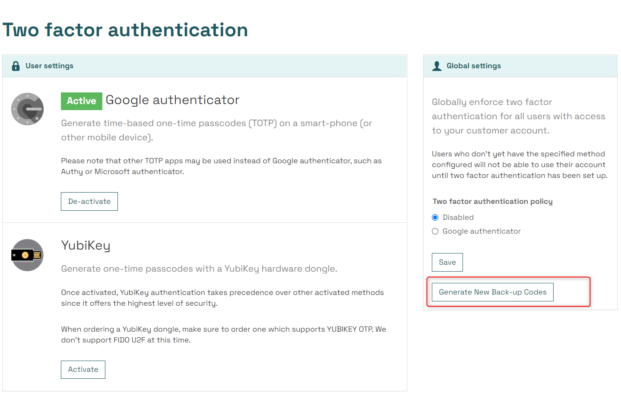Image resolution: width=621 pixels, height=396 pixels.
Task: De-activate Google authenticator
Action: [89, 201]
